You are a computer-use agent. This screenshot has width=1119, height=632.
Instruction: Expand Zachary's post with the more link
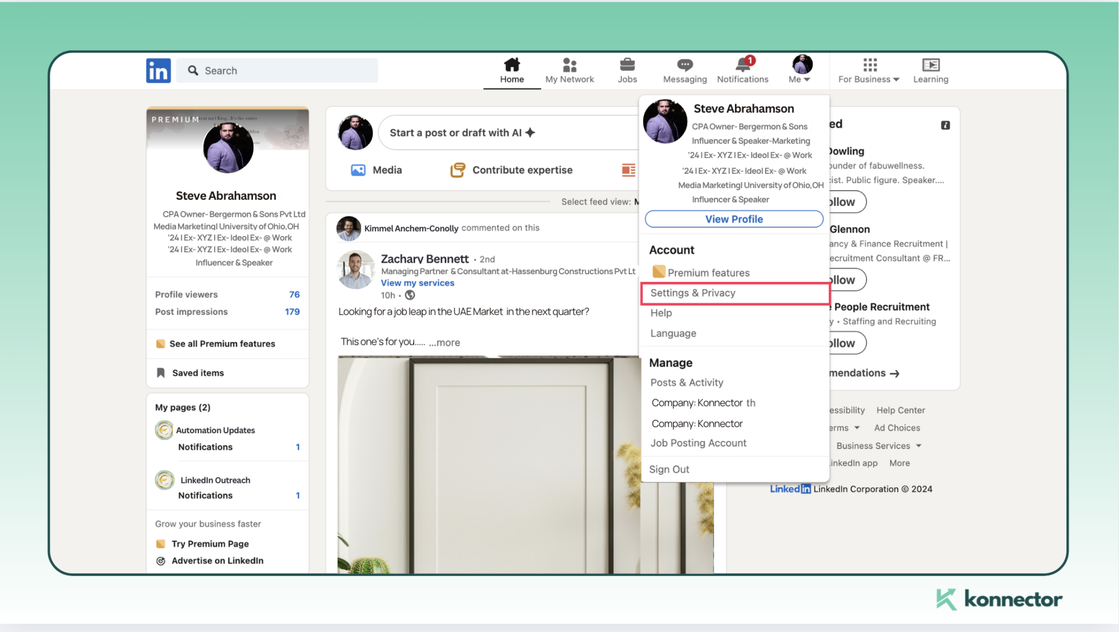tap(444, 342)
